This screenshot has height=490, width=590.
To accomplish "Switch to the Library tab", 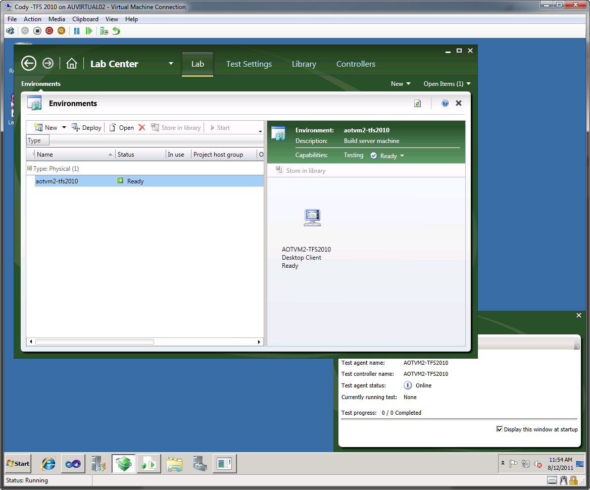I will (x=304, y=64).
